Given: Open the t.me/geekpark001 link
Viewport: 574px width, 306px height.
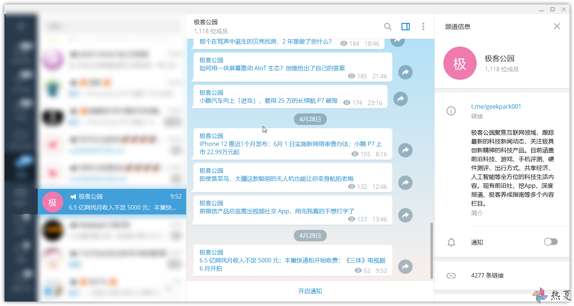Looking at the screenshot, I should 496,106.
